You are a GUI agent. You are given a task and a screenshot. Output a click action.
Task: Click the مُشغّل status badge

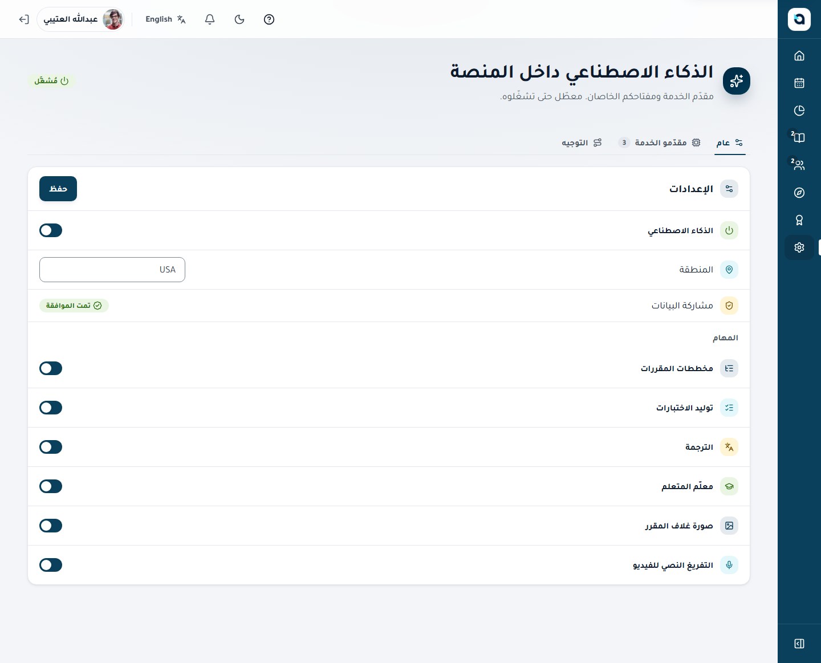click(x=51, y=81)
